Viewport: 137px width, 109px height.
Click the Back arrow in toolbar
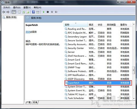click(4, 12)
